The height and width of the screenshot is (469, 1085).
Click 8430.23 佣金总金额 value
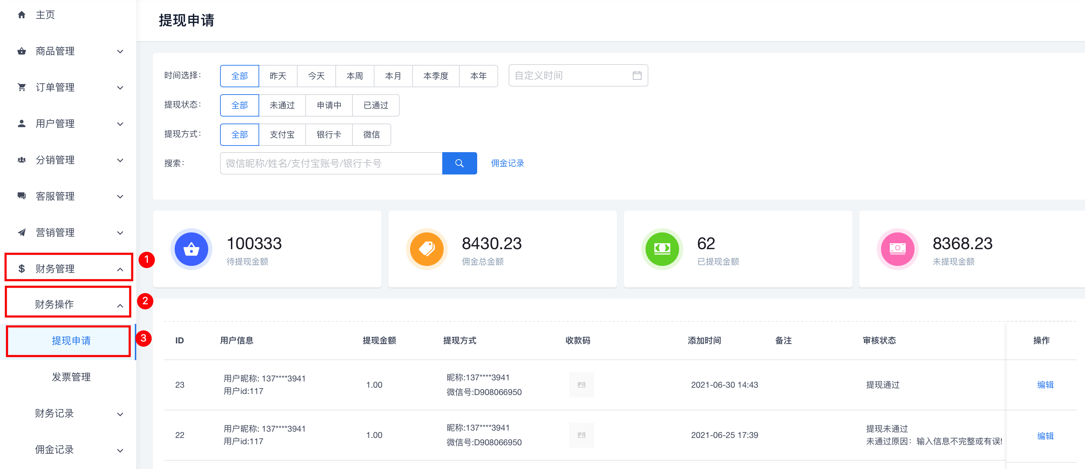(491, 244)
